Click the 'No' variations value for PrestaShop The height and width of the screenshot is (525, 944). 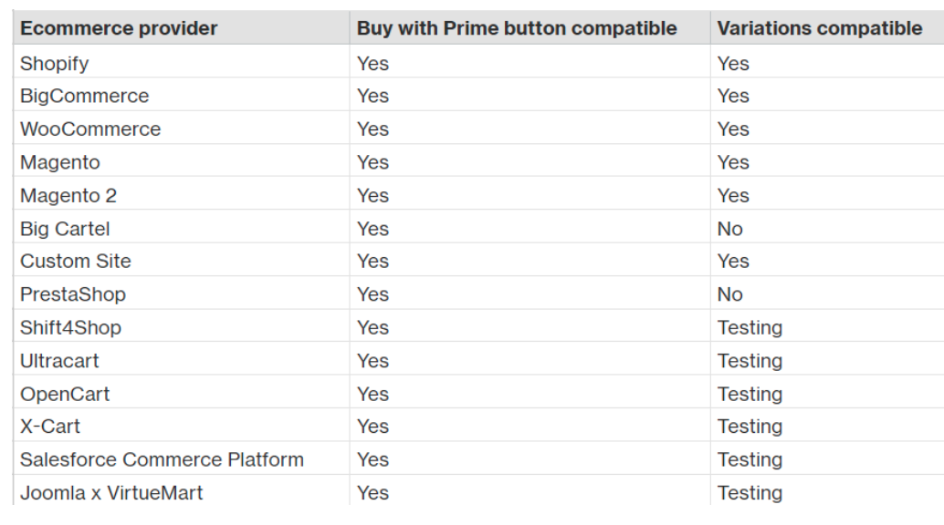click(x=730, y=294)
